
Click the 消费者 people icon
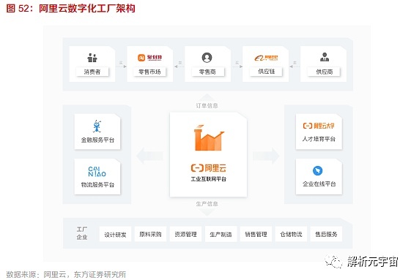92,58
